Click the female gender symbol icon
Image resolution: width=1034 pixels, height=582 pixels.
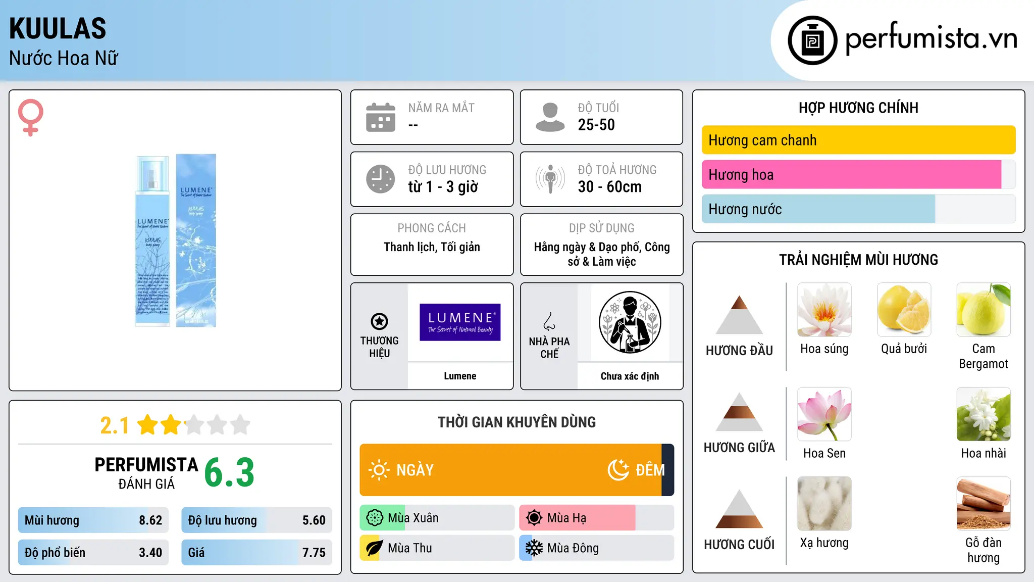31,117
